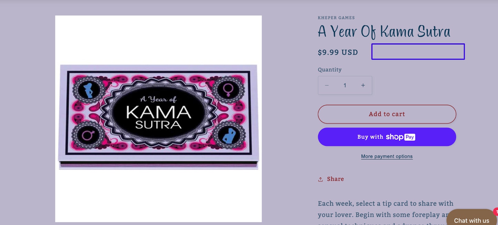Screen dimensions: 498x225
Task: Add the product to cart
Action: point(387,114)
